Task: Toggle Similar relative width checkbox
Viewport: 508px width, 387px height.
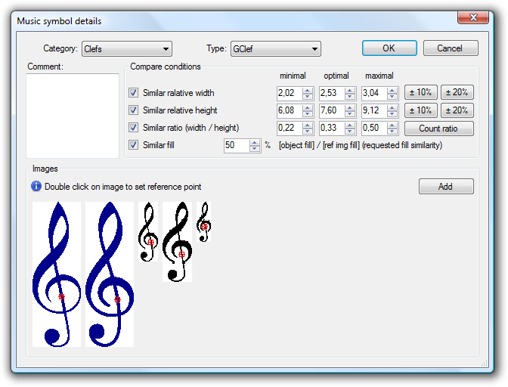Action: [134, 93]
